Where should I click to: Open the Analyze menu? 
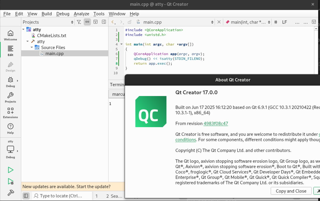(82, 14)
